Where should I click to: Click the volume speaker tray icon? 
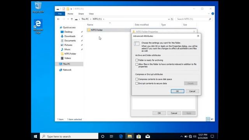[195, 136]
